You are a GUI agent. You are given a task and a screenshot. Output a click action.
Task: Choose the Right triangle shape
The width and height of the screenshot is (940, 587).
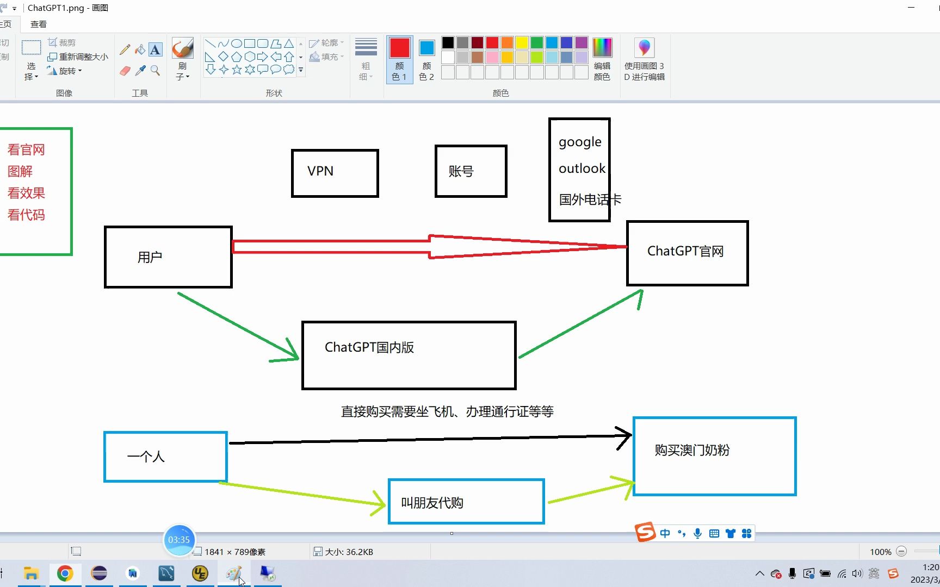pyautogui.click(x=210, y=57)
